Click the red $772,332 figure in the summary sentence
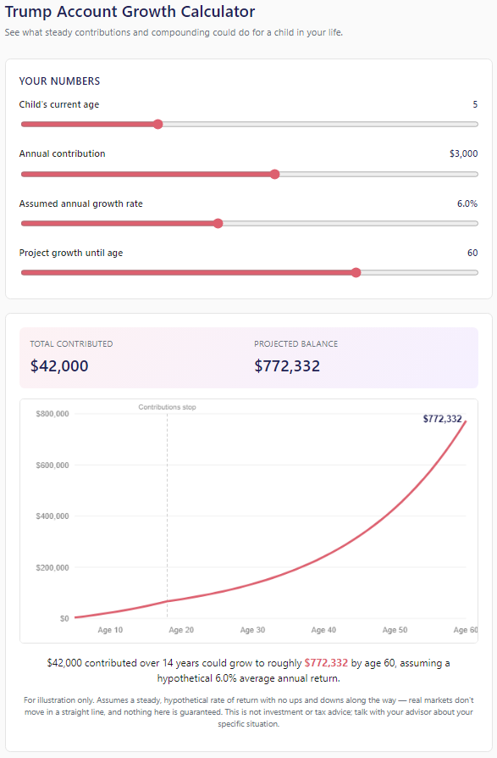 pos(326,663)
